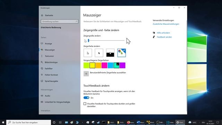Screen dimensions: 222x125
Task: Open notification center icon
Action: [x=218, y=122]
